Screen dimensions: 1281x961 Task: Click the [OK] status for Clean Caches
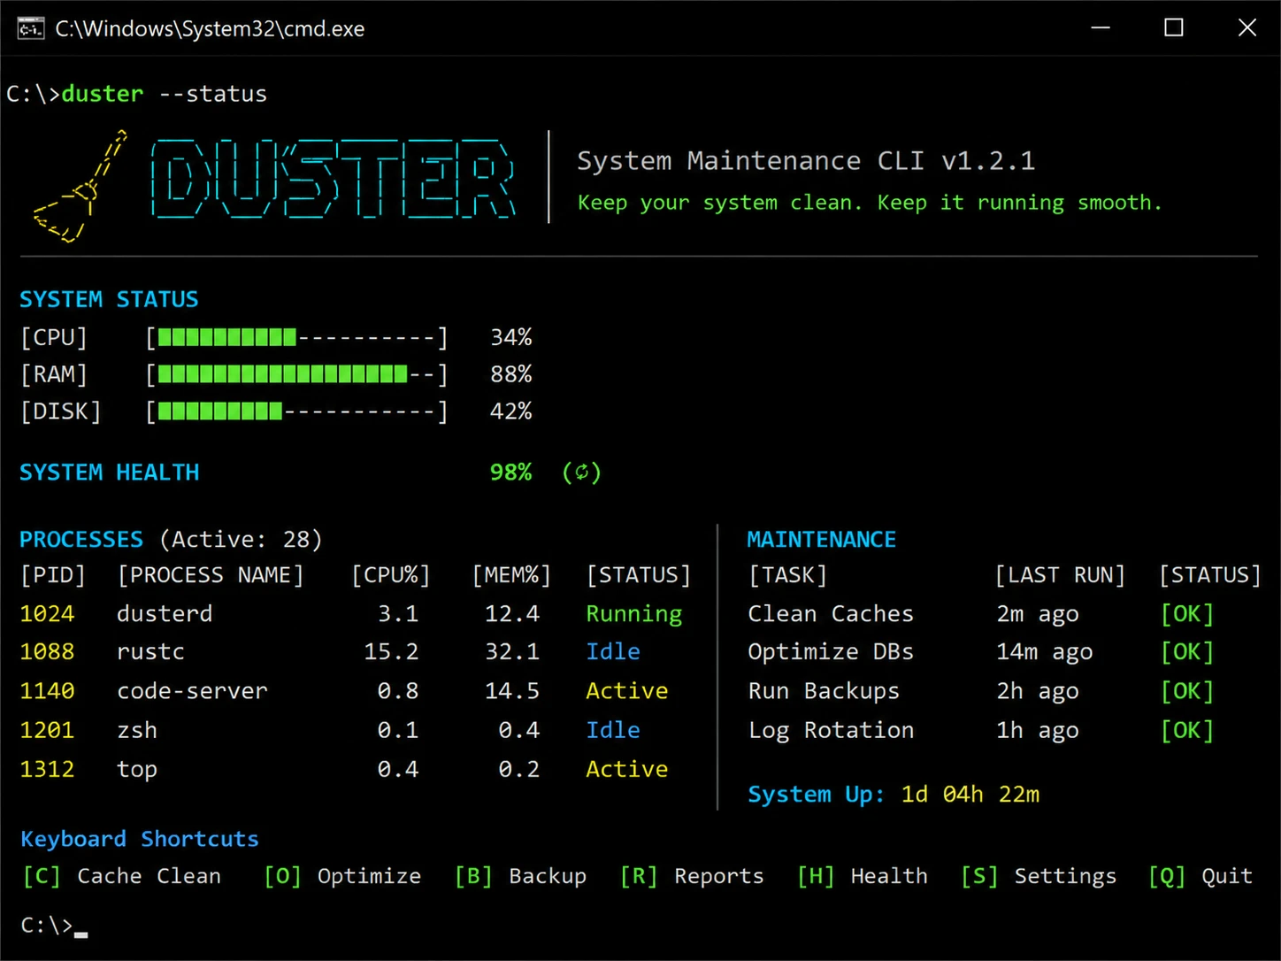[1187, 613]
